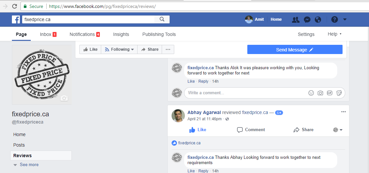Attach a photo via the camera icon

[320, 93]
